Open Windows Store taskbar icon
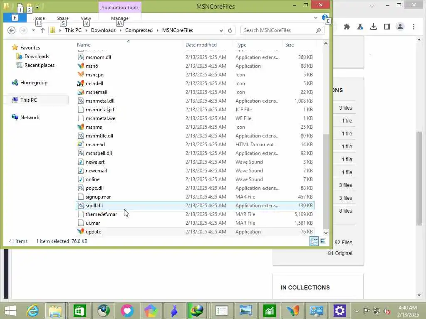The height and width of the screenshot is (319, 426). point(79,311)
